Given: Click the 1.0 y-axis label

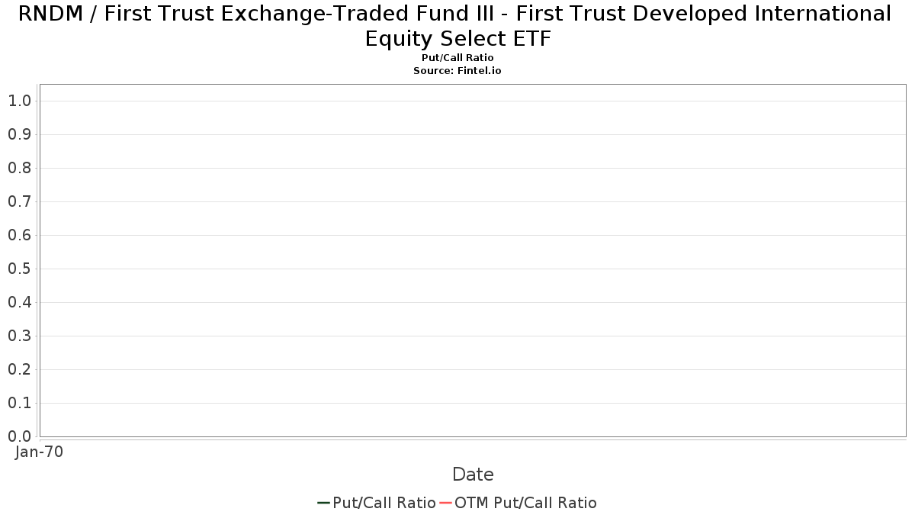Looking at the screenshot, I should pos(19,101).
